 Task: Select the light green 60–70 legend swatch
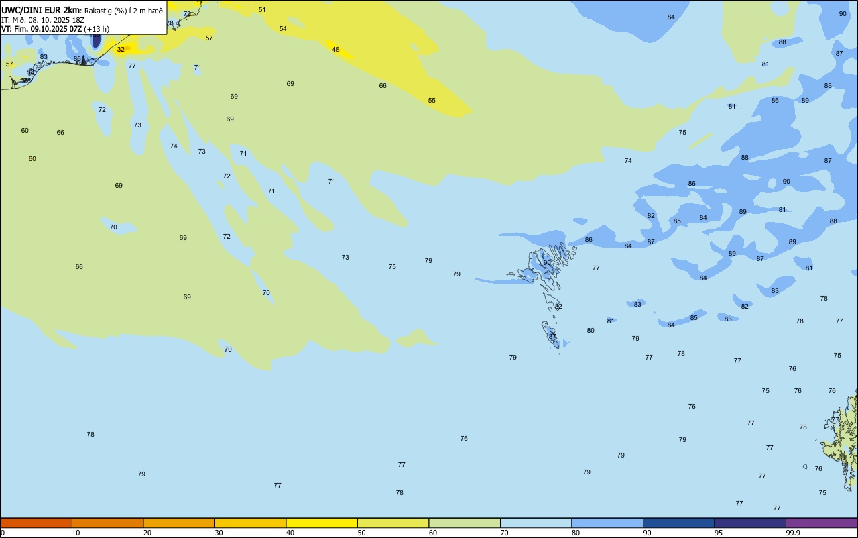click(x=465, y=523)
